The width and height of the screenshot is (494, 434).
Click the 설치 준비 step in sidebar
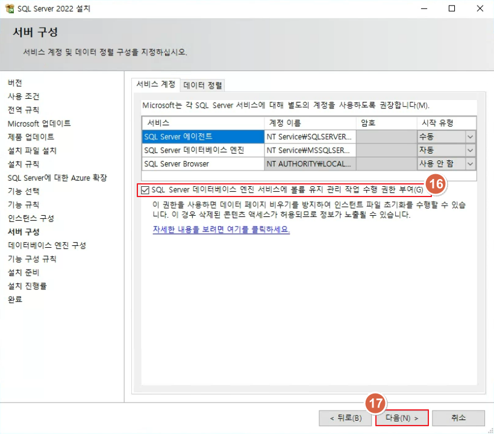coord(23,272)
